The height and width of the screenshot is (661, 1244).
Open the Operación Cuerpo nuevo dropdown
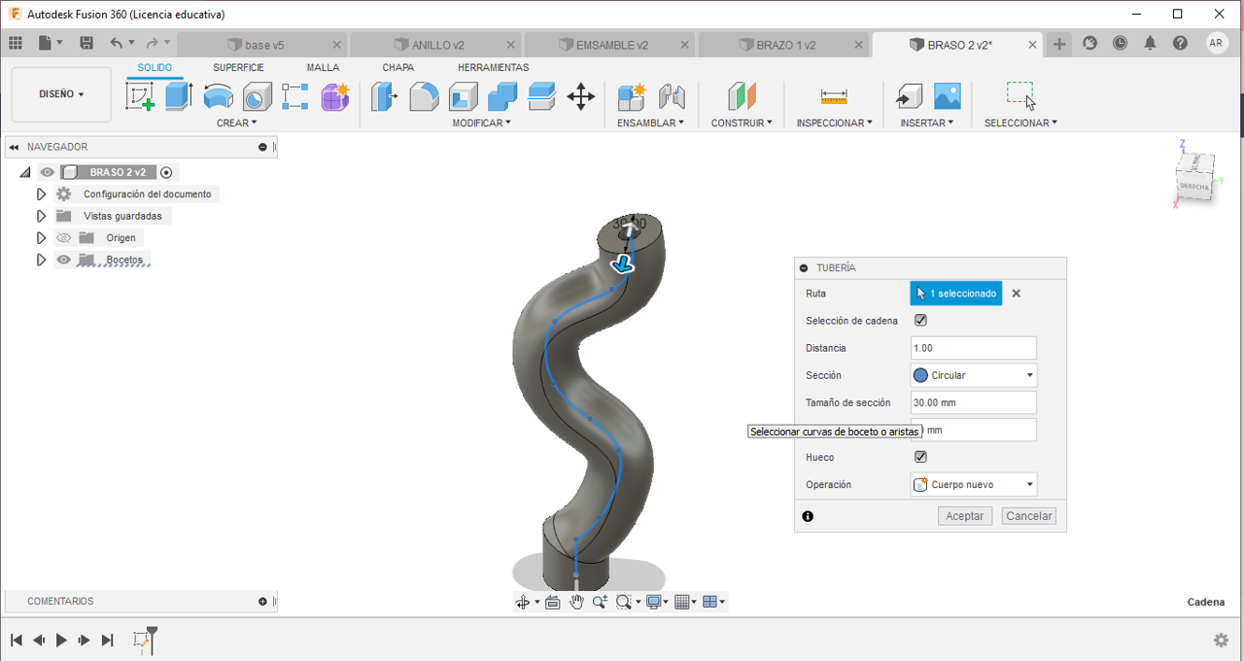pyautogui.click(x=974, y=484)
